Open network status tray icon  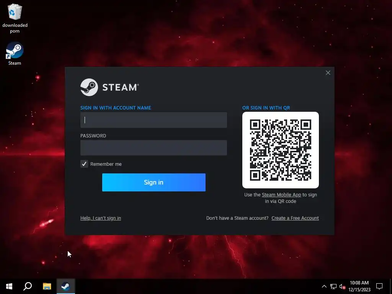coord(333,286)
